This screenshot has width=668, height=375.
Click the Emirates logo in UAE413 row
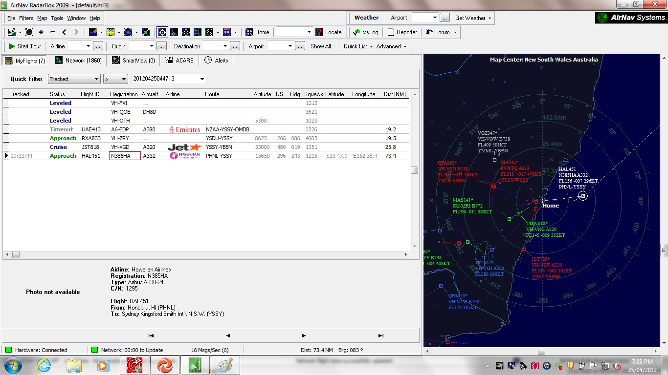[x=184, y=129]
